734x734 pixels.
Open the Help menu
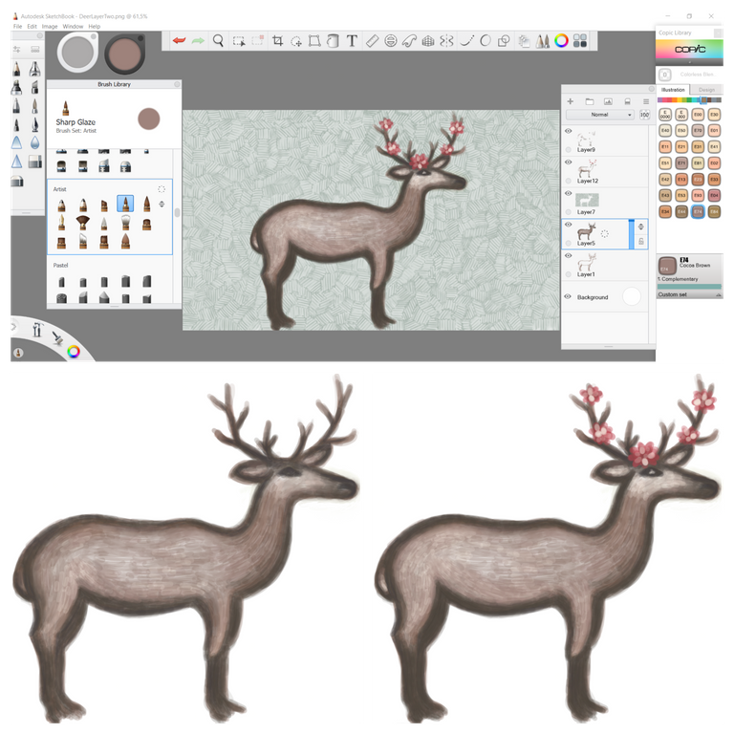pos(94,26)
